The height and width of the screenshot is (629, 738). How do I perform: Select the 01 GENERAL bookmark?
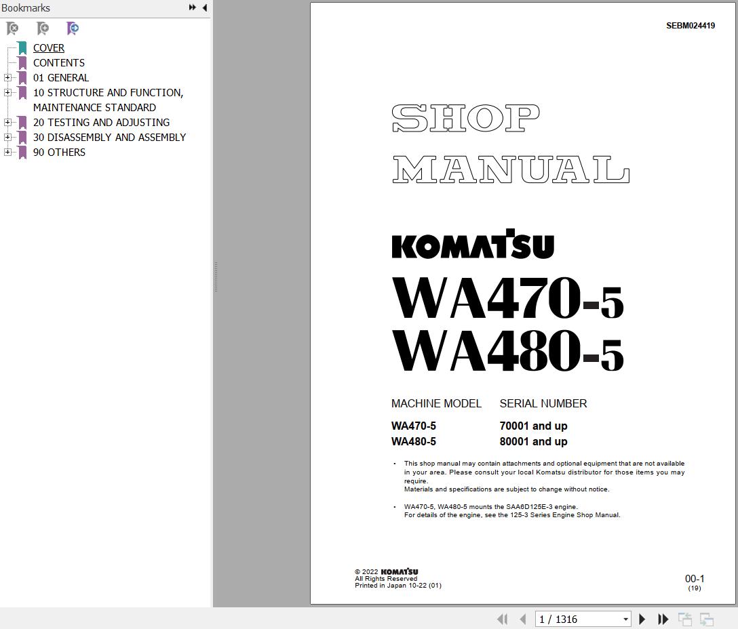(x=61, y=78)
